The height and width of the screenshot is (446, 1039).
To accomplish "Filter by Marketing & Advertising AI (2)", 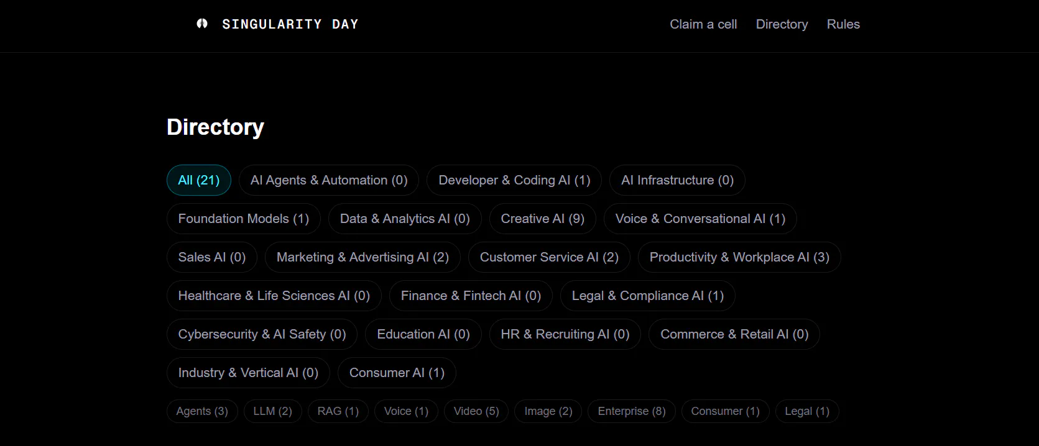I will 362,257.
